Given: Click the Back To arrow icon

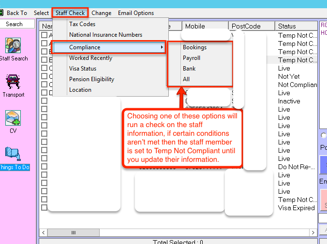Looking at the screenshot, I should tap(2, 13).
